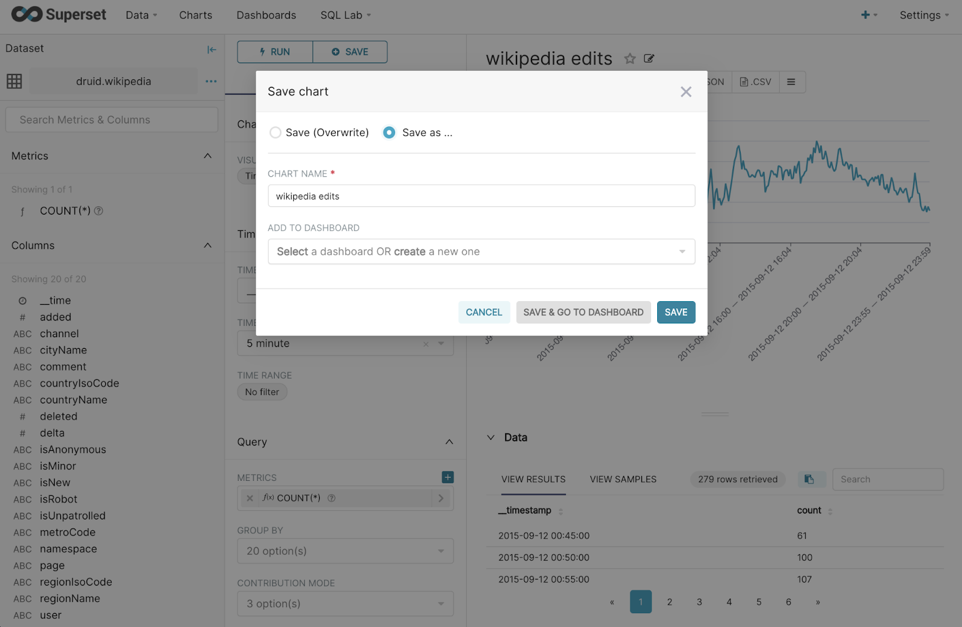Screen dimensions: 962x627
Task: Open the SQL Lab menu
Action: tap(345, 15)
